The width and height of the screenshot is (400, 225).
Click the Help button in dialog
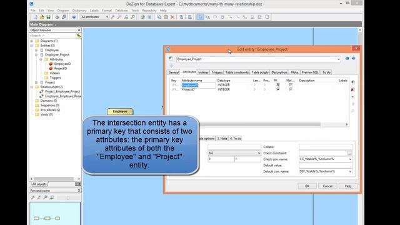click(348, 186)
